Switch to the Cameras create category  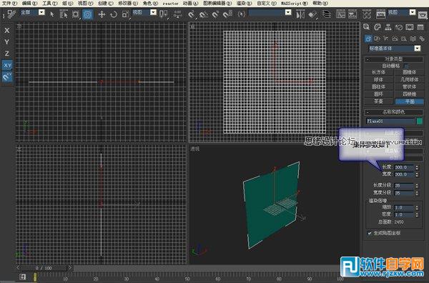pyautogui.click(x=395, y=39)
